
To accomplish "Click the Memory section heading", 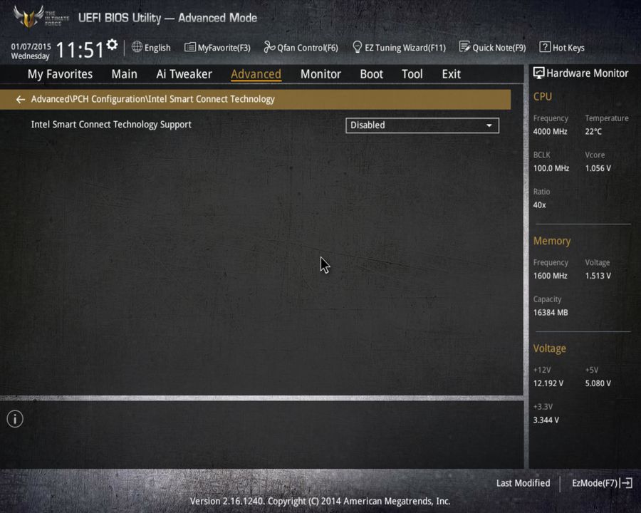I will (x=552, y=241).
